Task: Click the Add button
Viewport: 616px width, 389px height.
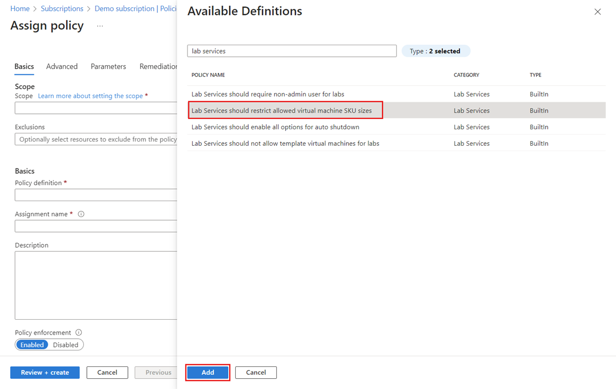Action: pos(208,372)
